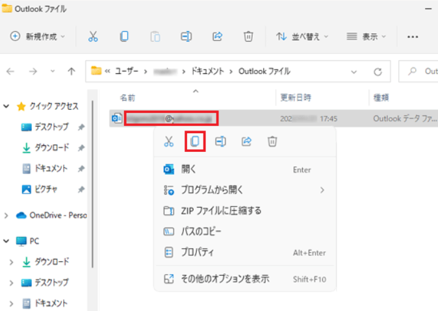The width and height of the screenshot is (438, 311).
Task: Open the 新規作成 dropdown button
Action: [38, 36]
